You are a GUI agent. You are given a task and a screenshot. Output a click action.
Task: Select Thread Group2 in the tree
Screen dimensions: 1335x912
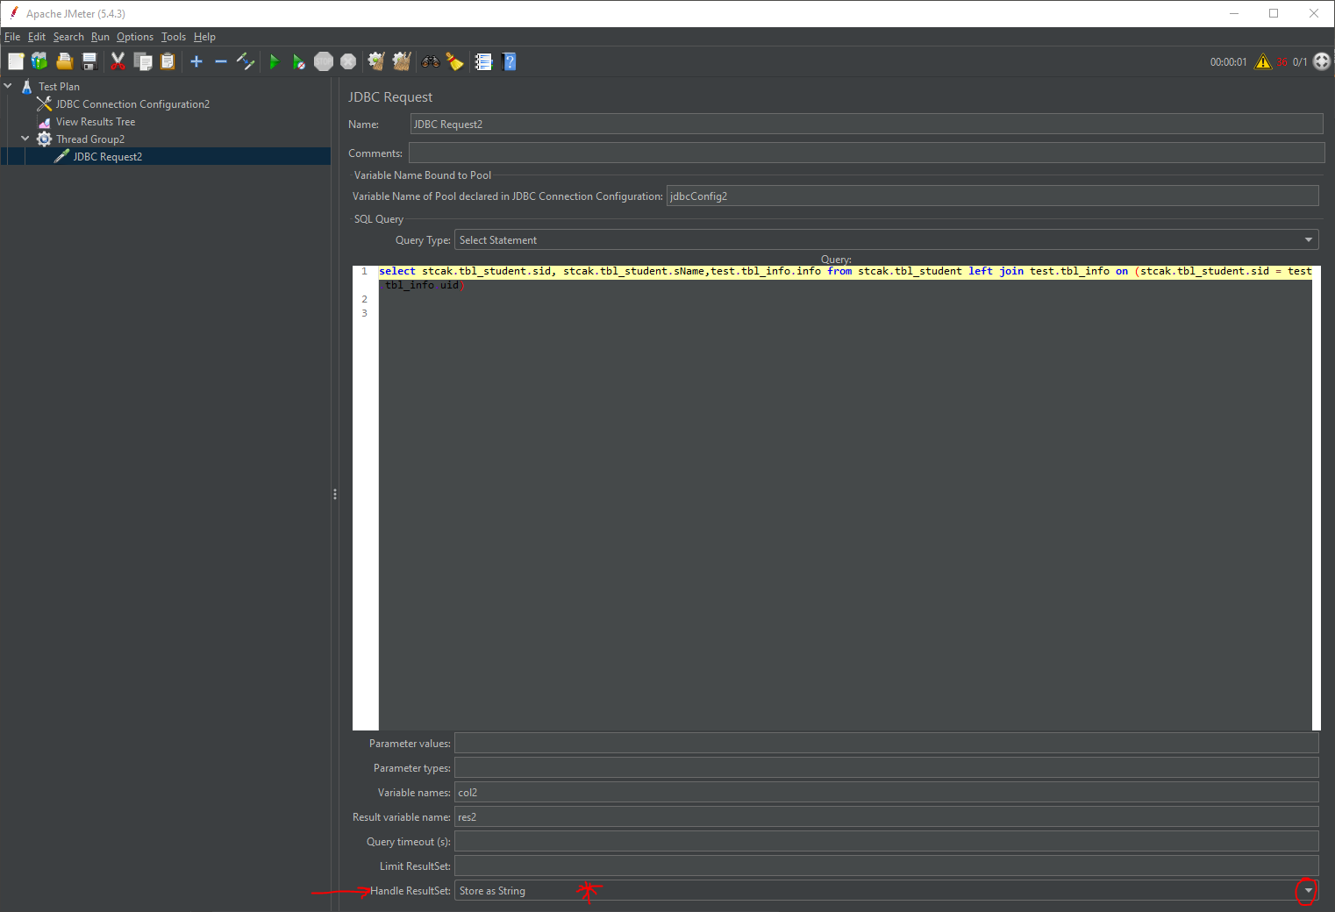point(90,139)
